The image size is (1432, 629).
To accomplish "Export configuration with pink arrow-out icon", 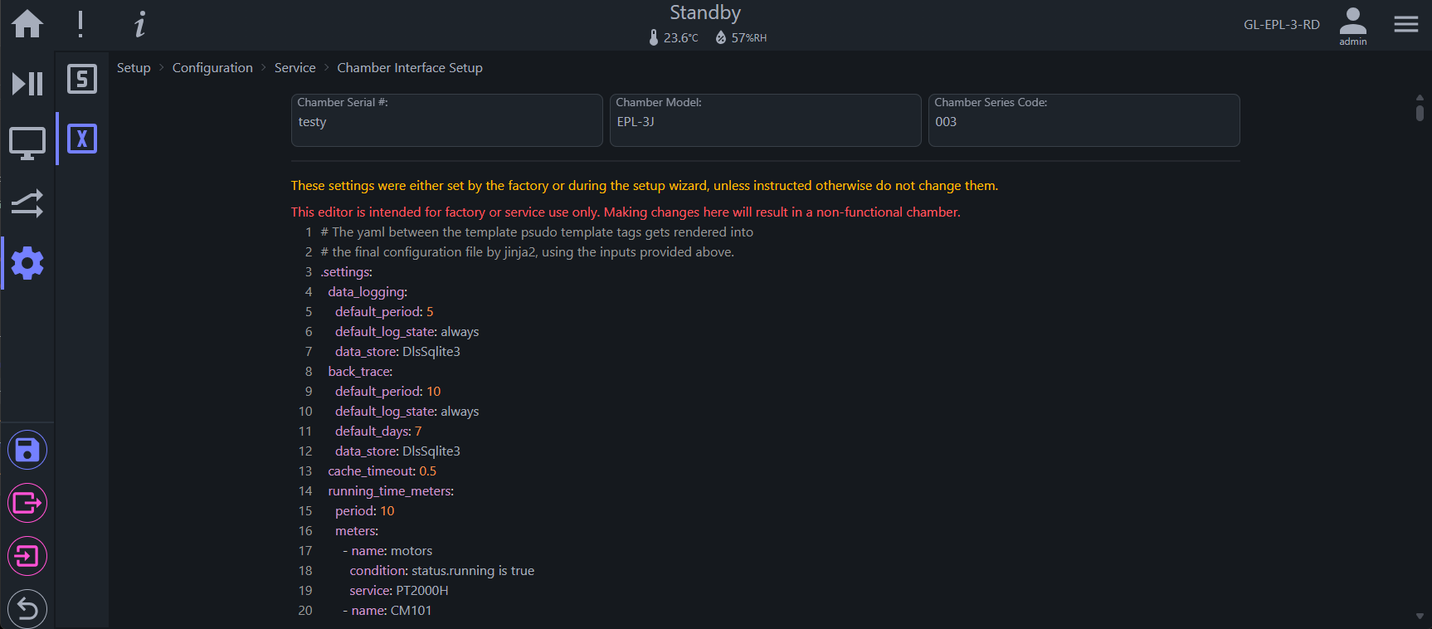I will click(27, 503).
